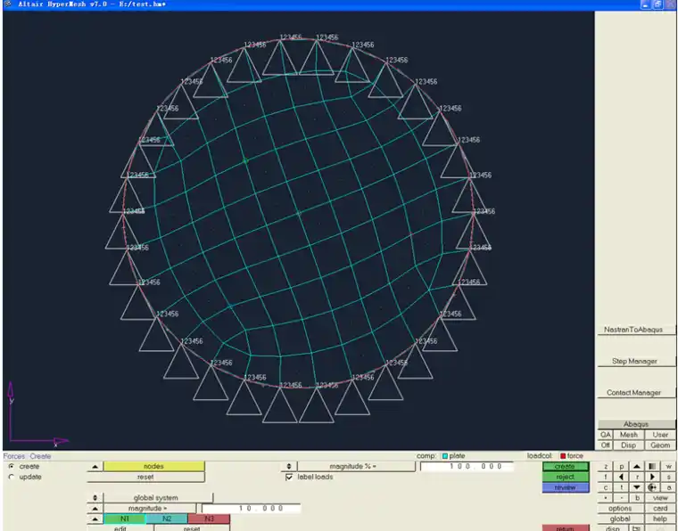
Task: Click the 'z' zoom view key
Action: coord(606,467)
